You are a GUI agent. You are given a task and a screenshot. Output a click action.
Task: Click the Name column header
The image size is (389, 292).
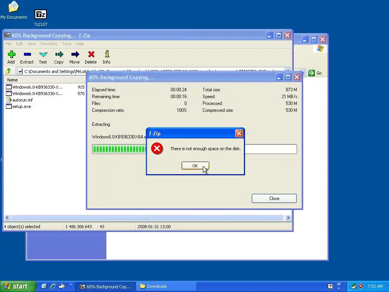click(34, 80)
